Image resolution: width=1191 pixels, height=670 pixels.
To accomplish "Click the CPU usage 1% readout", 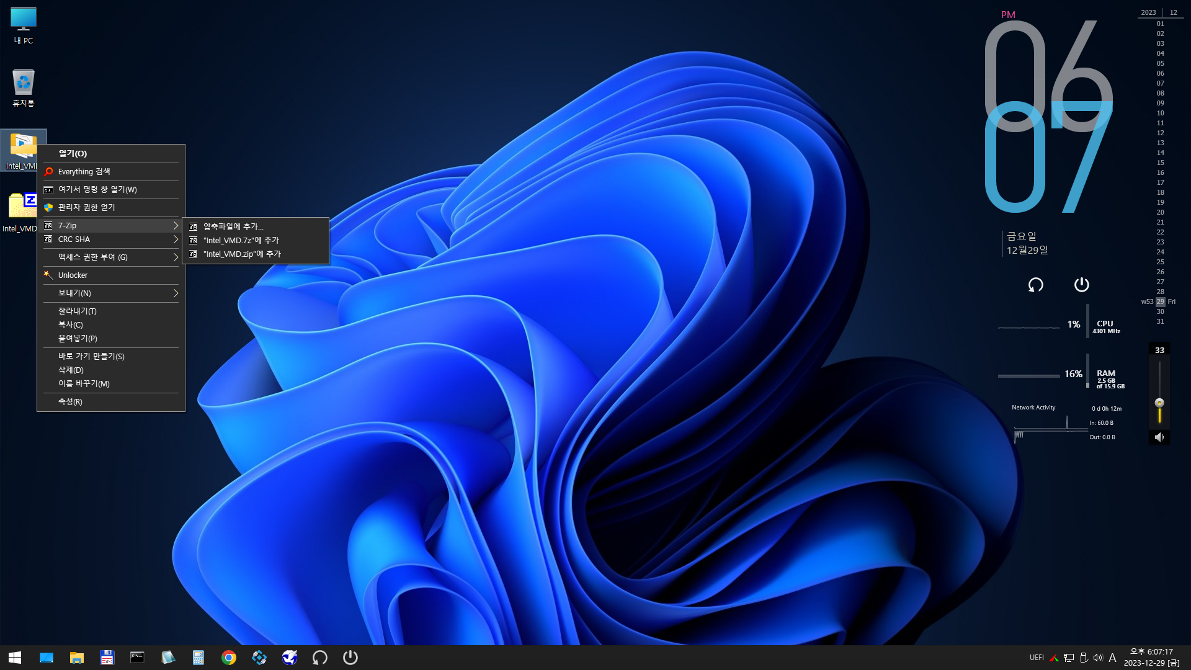I will [1074, 324].
